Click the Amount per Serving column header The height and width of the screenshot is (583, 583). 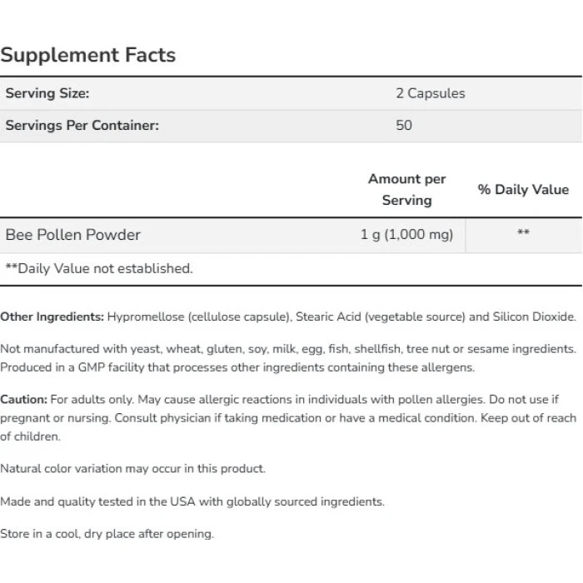406,190
